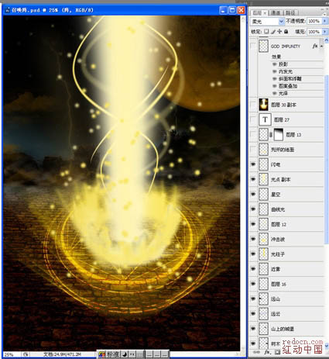Click the 光柱子 layer thumbnail
329x359 pixels.
point(263,254)
